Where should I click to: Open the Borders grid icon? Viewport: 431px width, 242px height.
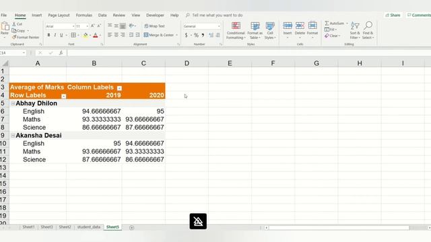73,35
